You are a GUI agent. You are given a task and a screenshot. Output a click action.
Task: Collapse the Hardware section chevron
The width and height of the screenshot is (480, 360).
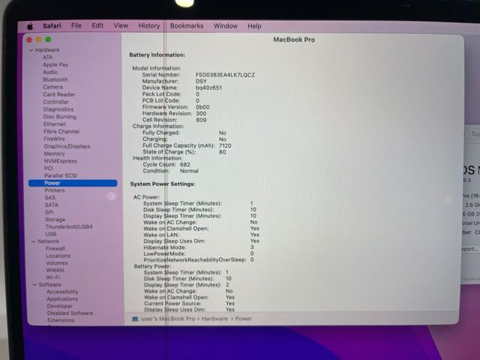(31, 50)
